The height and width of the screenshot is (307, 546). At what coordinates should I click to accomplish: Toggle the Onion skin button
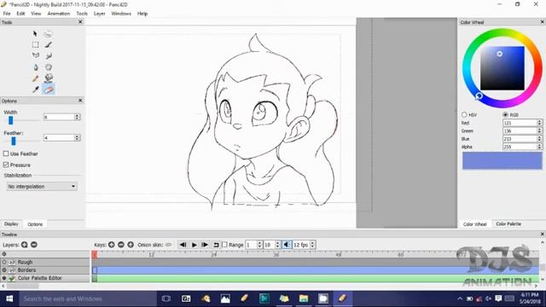(169, 245)
